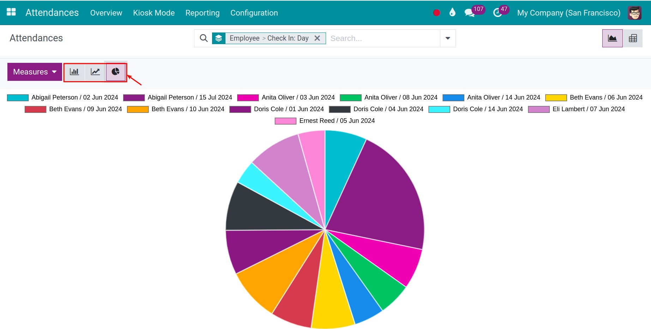The height and width of the screenshot is (329, 651).
Task: Toggle Beth Evans / 06 Jun 2024 legend entry
Action: pos(594,97)
